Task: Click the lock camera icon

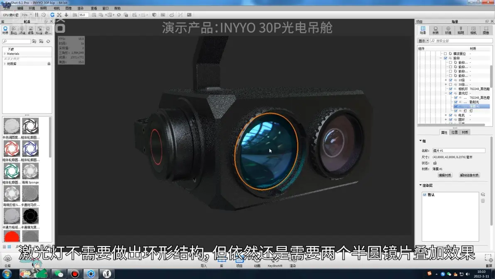Action: [126, 15]
